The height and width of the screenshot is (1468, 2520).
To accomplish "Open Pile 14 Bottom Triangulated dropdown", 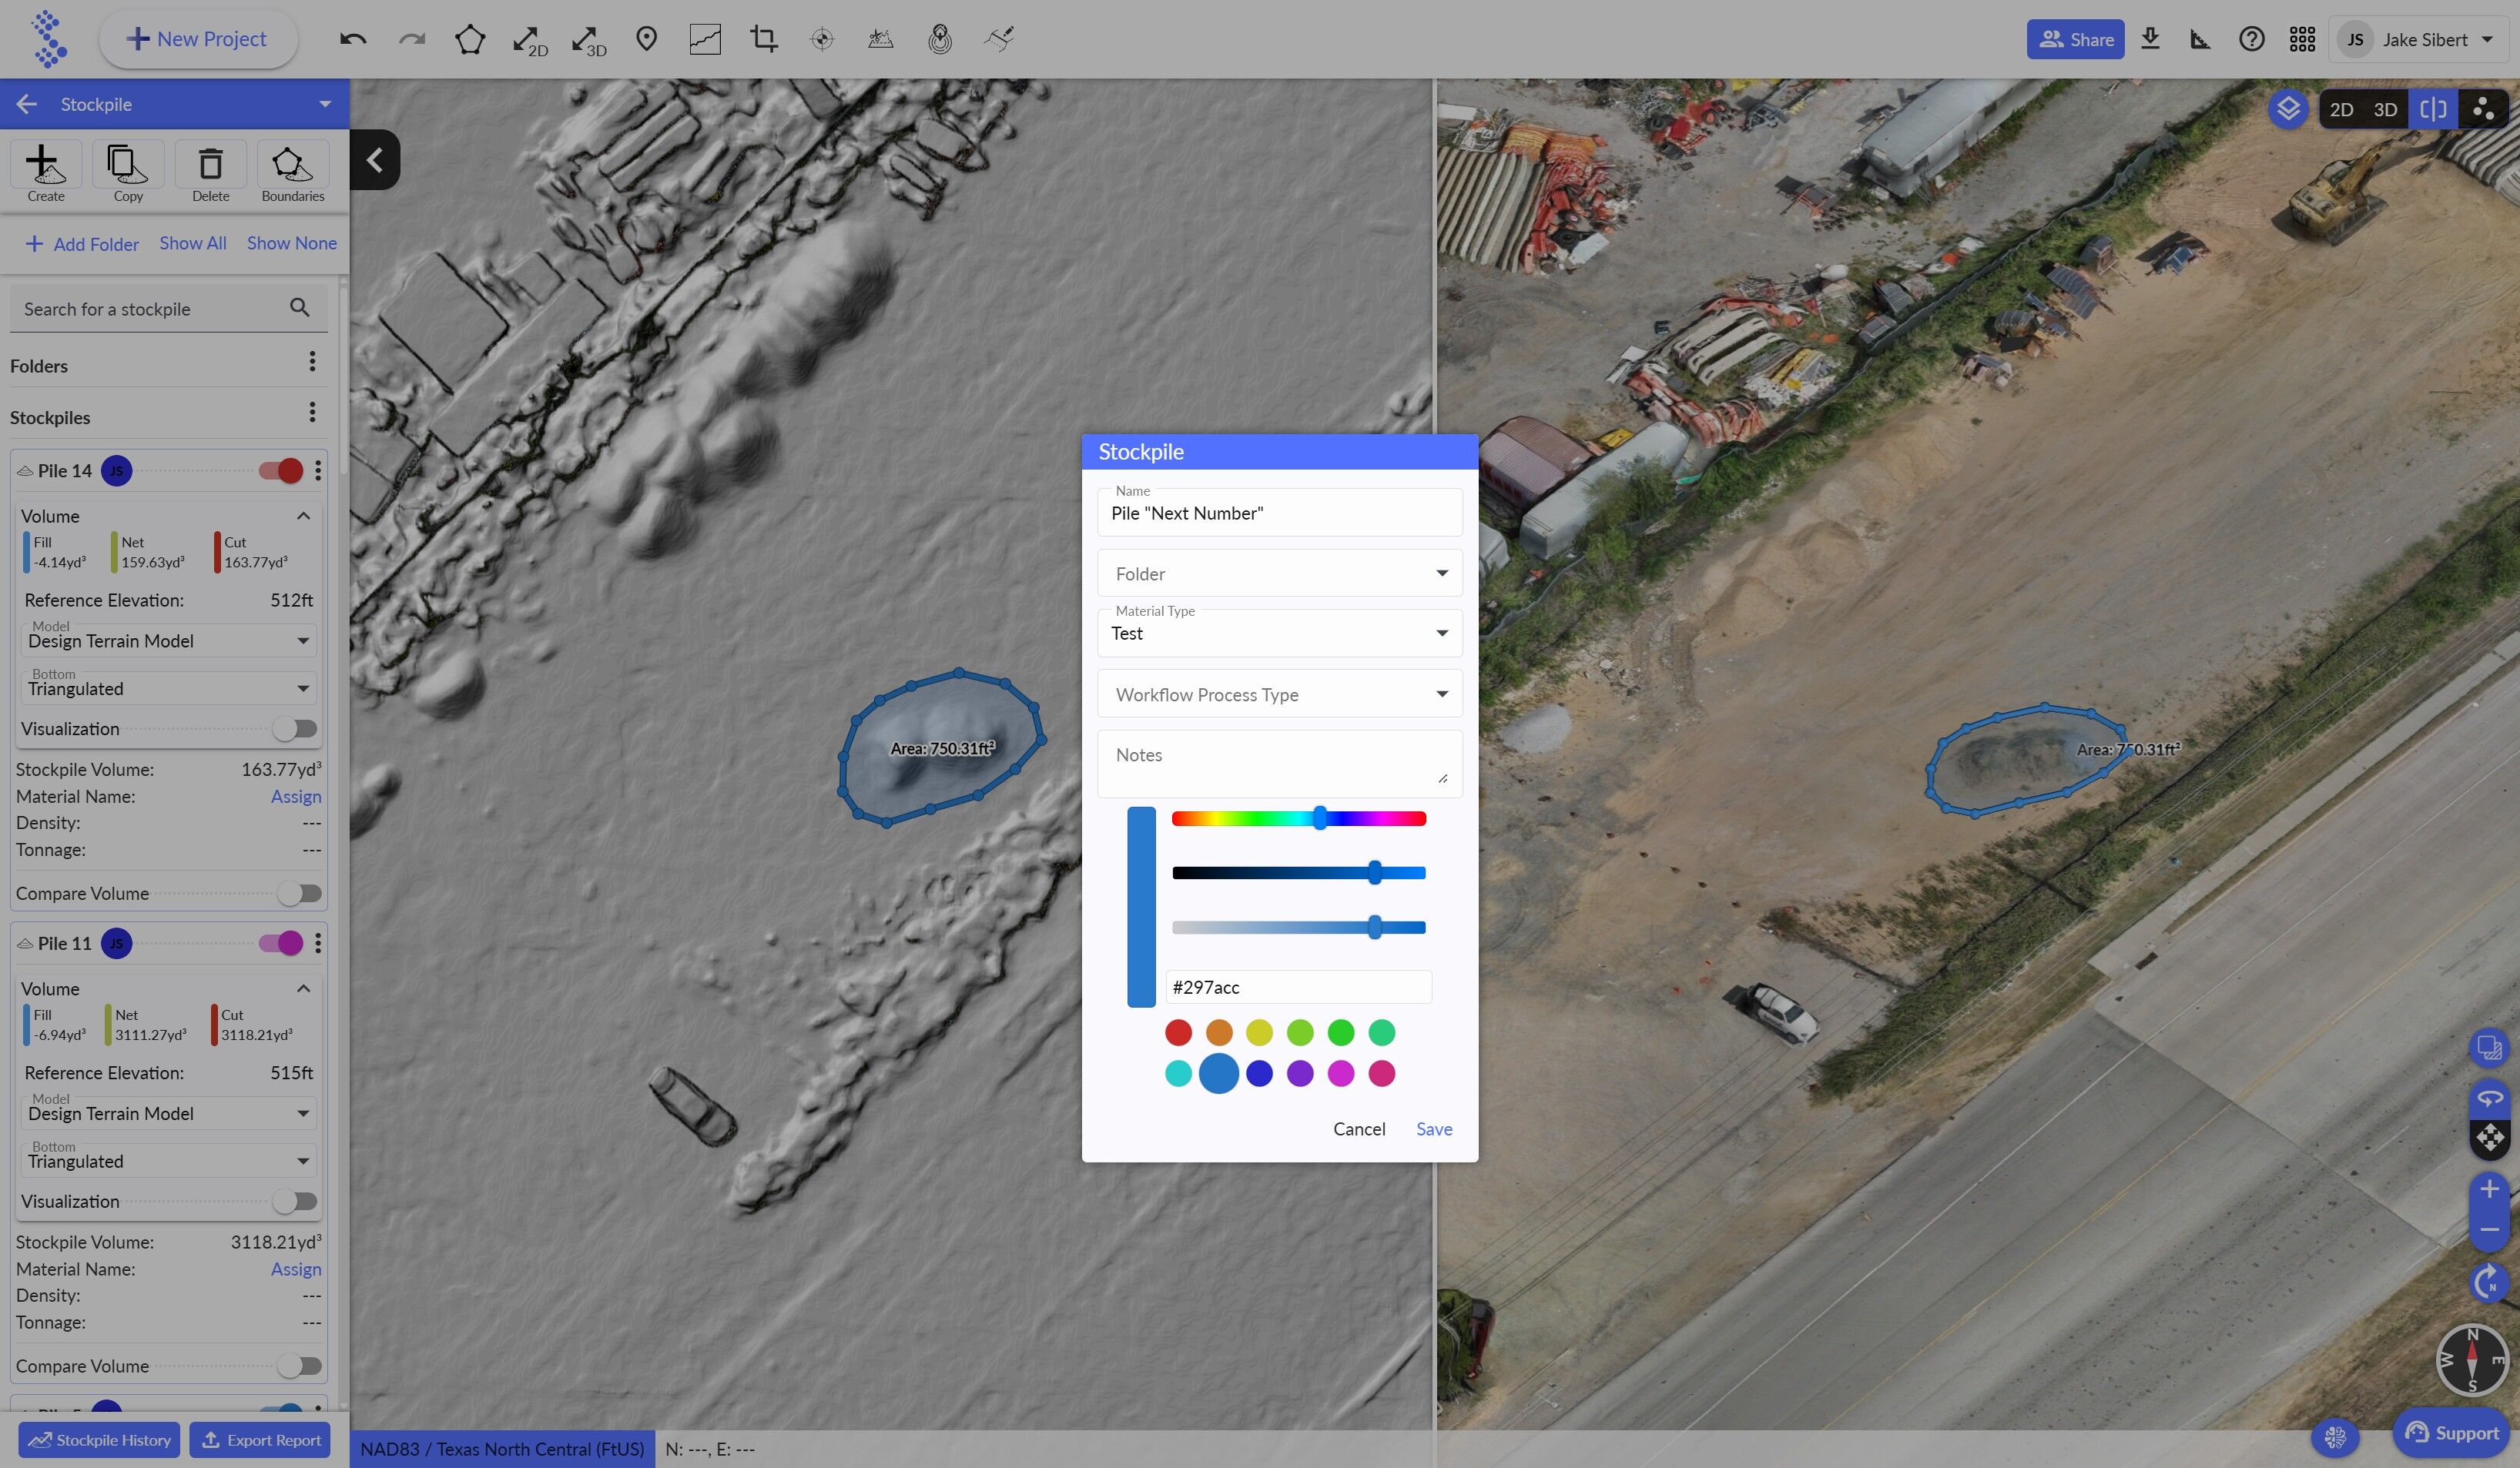I will (x=168, y=688).
